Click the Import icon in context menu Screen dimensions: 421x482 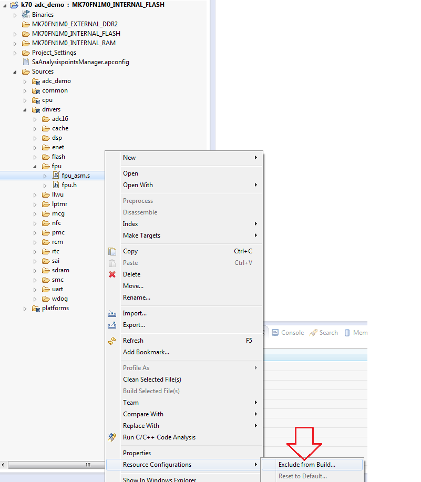pyautogui.click(x=112, y=313)
